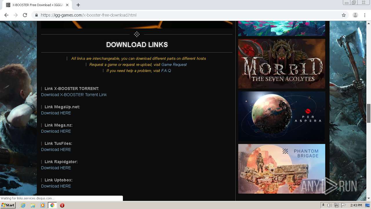Open a new browser tab

tap(78, 5)
